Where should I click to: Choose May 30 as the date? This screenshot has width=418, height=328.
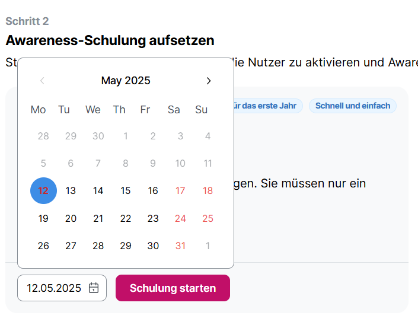tap(153, 246)
